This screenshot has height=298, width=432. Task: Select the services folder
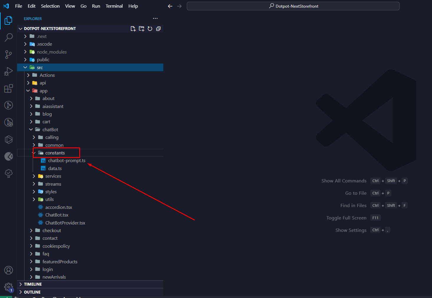90,176
